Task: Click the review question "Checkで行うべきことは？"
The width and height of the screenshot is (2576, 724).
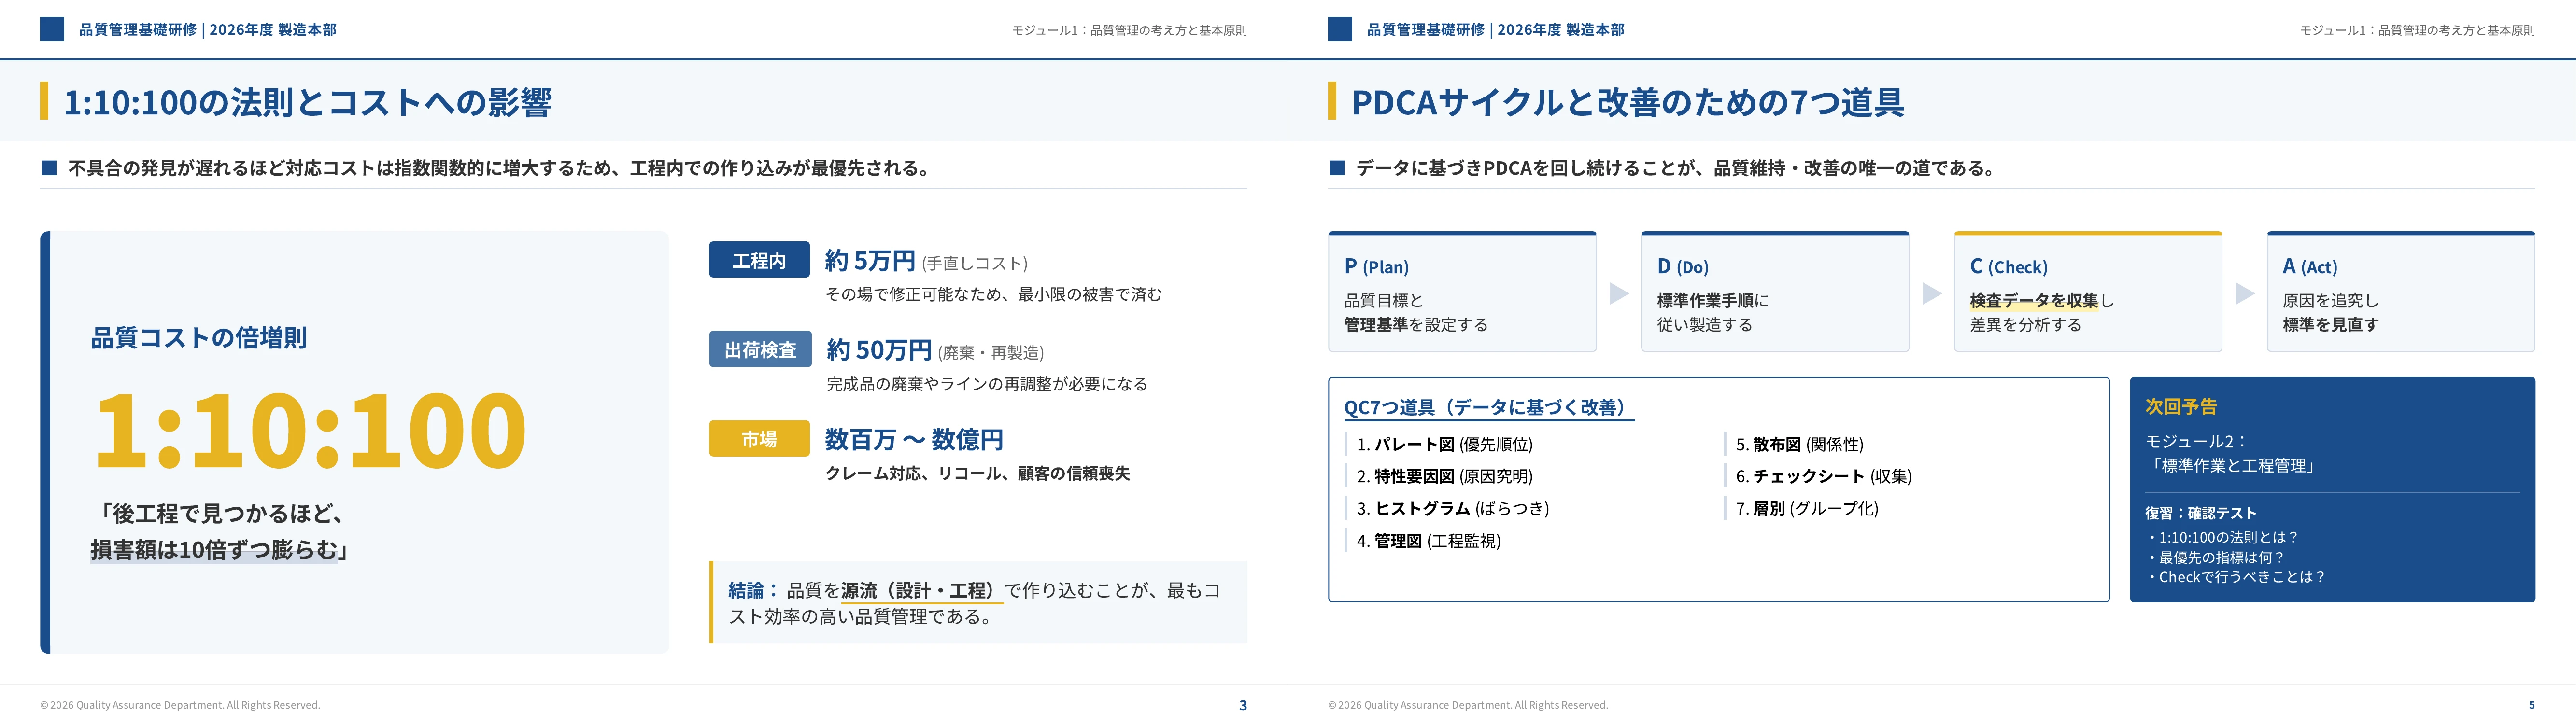Action: (x=2235, y=577)
